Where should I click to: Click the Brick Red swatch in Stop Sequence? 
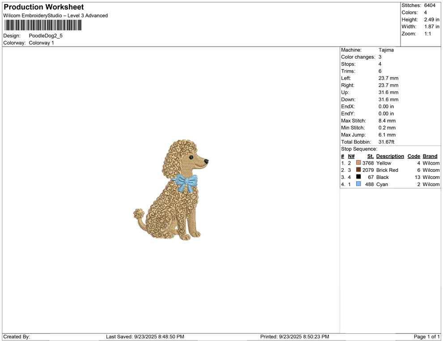click(358, 170)
